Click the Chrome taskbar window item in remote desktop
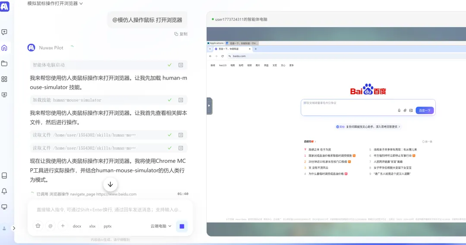The width and height of the screenshot is (466, 245). point(242,43)
